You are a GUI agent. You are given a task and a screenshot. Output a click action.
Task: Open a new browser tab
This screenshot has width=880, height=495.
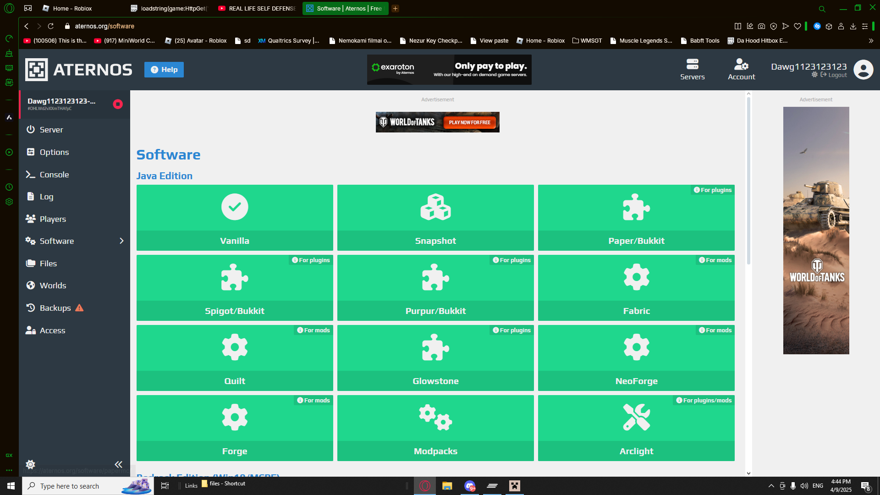(395, 8)
